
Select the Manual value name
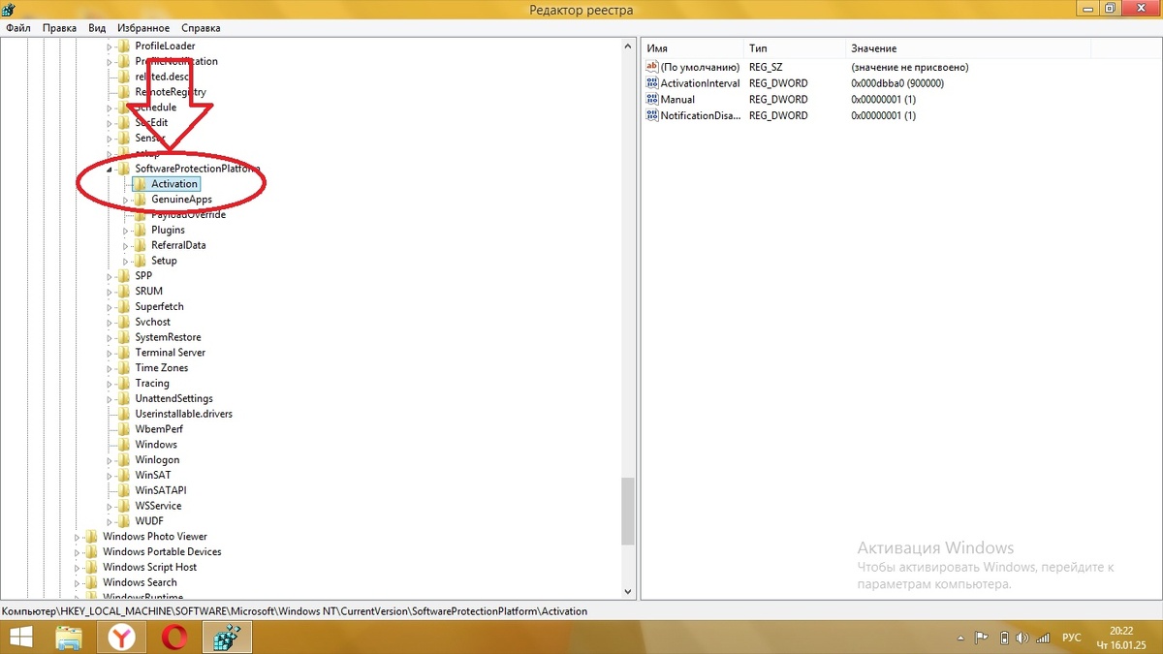[677, 99]
